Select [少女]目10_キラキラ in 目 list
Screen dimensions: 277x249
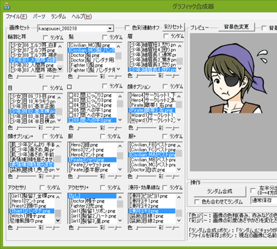[33, 101]
